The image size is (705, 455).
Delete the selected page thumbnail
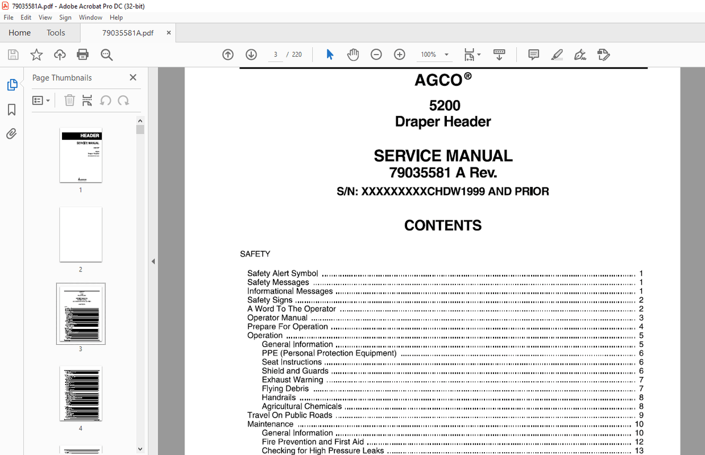[69, 100]
